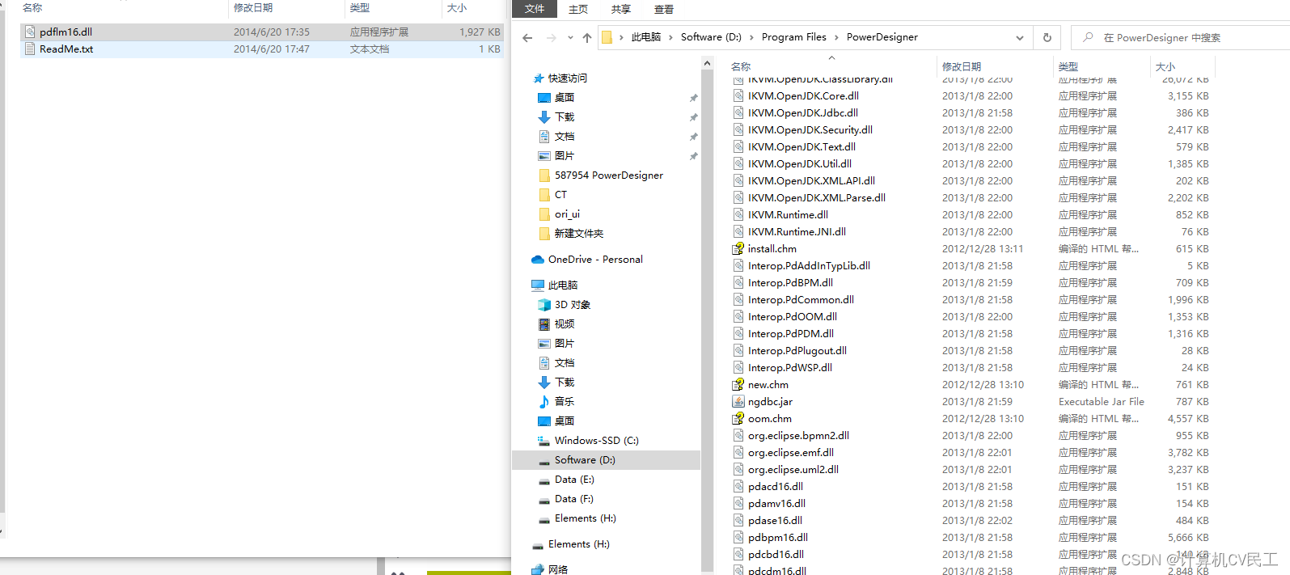Viewport: 1290px width, 575px height.
Task: Open Data (E:) drive
Action: [574, 480]
